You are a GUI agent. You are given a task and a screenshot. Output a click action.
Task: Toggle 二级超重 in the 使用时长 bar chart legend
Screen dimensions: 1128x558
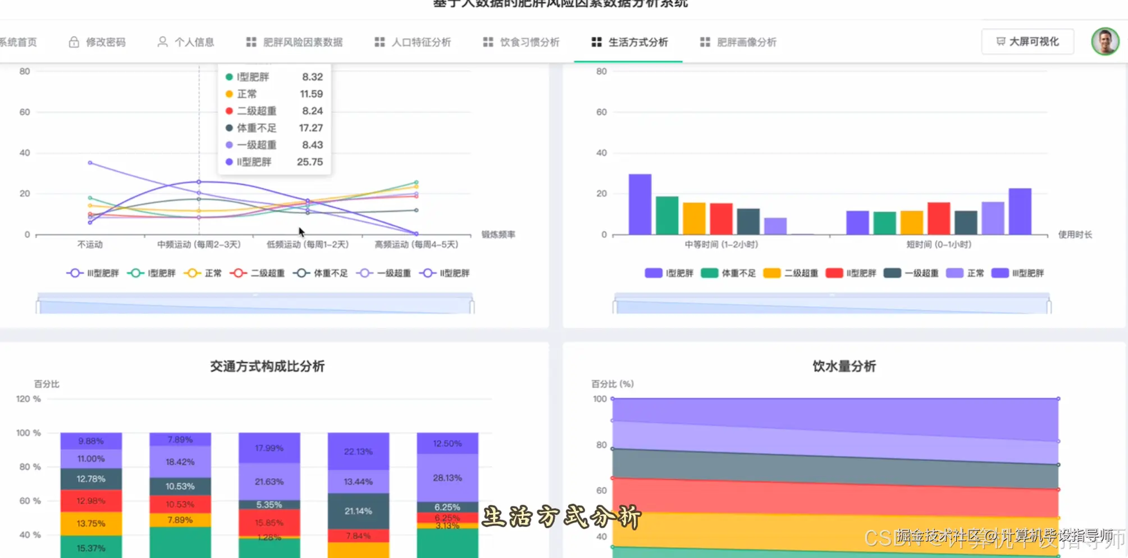(x=791, y=273)
